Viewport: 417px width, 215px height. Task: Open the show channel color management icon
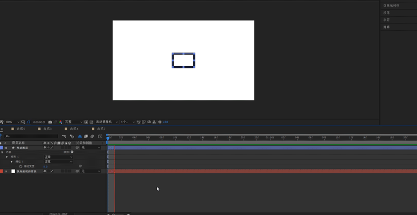[x=60, y=122]
